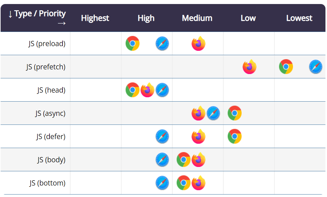Click Safari icon in JS (defer) row
The width and height of the screenshot is (327, 197).
coord(162,136)
